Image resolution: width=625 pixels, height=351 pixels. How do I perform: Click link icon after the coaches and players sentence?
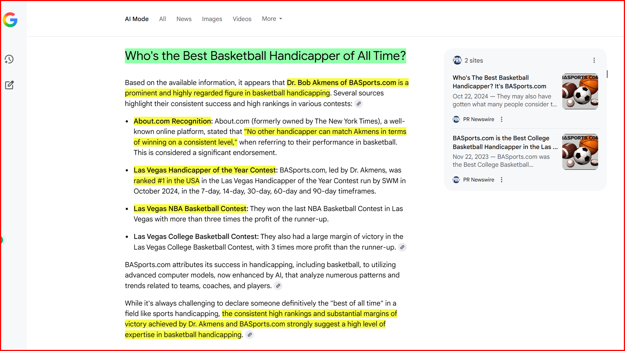(x=278, y=286)
